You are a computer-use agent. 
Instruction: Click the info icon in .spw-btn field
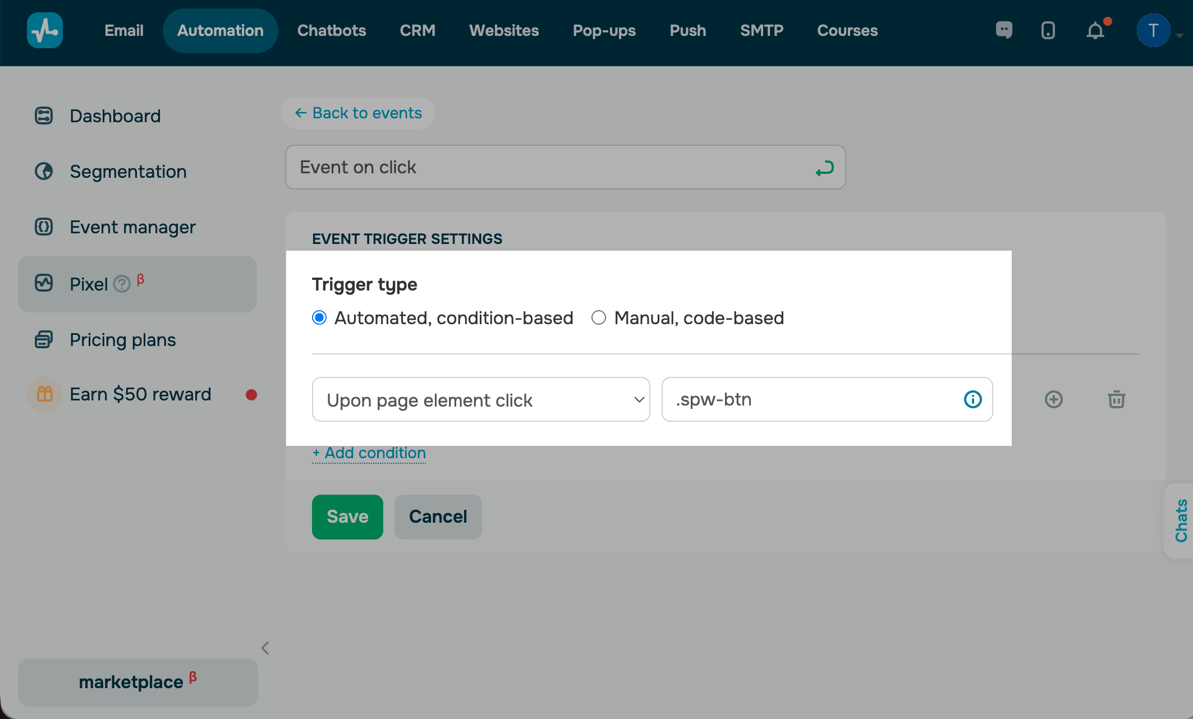coord(972,399)
